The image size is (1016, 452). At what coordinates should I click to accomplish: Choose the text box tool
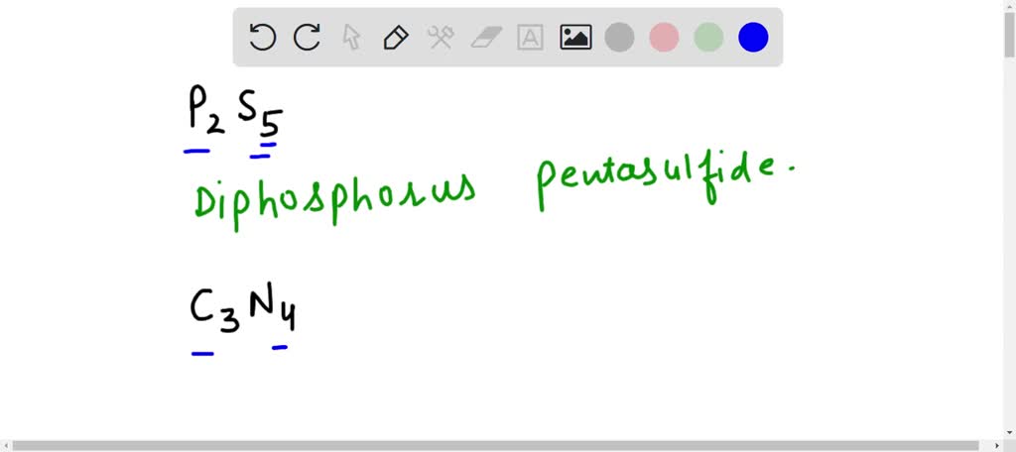(x=531, y=38)
